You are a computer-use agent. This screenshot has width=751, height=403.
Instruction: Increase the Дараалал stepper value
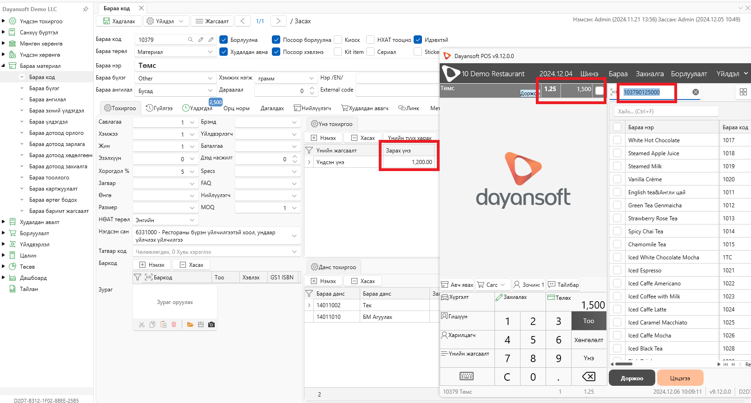pos(312,88)
